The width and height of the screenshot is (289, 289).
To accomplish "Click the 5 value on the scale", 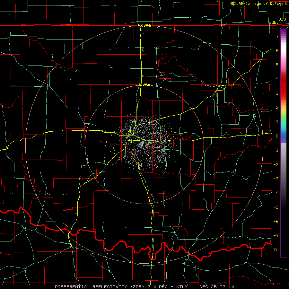I will coord(277,65).
